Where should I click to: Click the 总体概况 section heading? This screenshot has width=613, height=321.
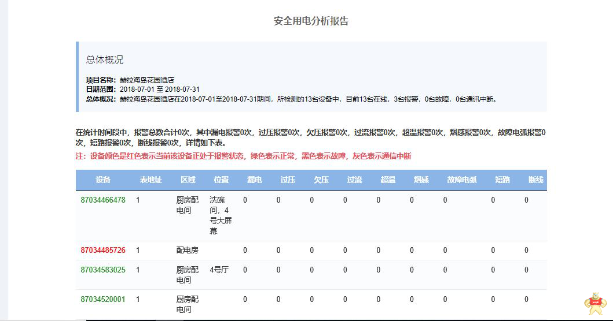(x=105, y=60)
